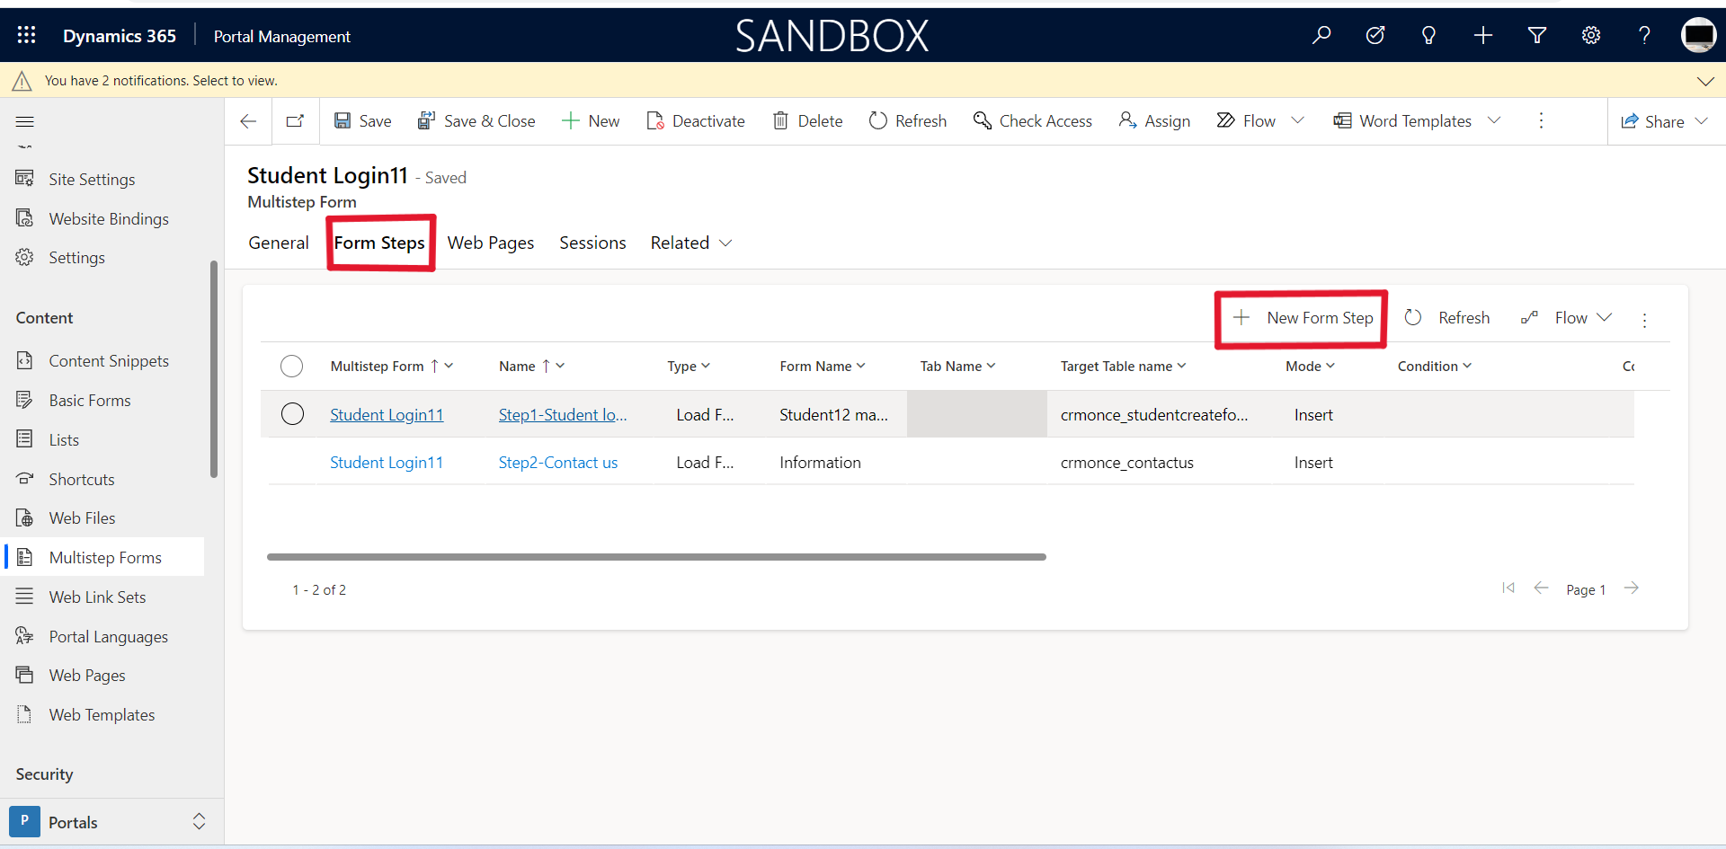This screenshot has width=1726, height=849.
Task: Open Web Templates in the sidebar
Action: point(102,714)
